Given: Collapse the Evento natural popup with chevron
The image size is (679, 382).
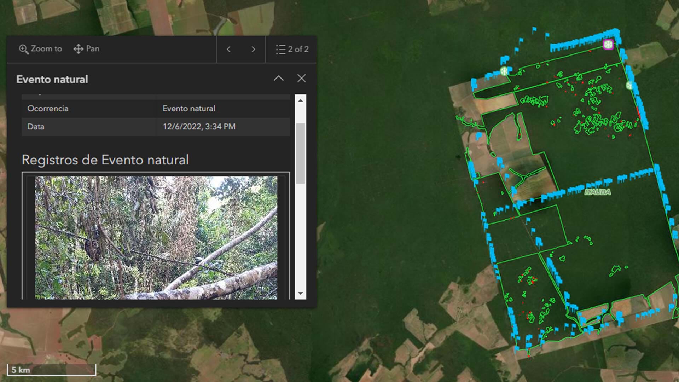Looking at the screenshot, I should click(x=279, y=78).
